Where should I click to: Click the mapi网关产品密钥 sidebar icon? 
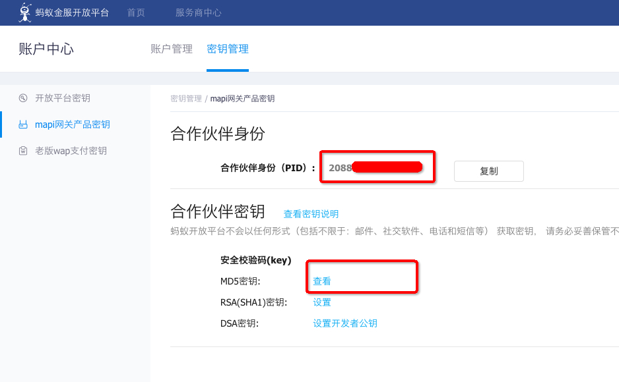pos(23,124)
